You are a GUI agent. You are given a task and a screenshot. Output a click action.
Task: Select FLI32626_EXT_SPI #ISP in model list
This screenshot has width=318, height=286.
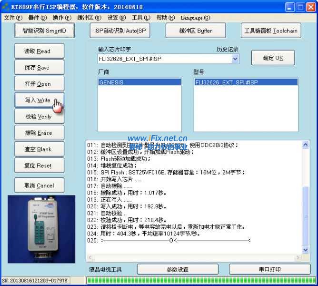click(x=246, y=82)
